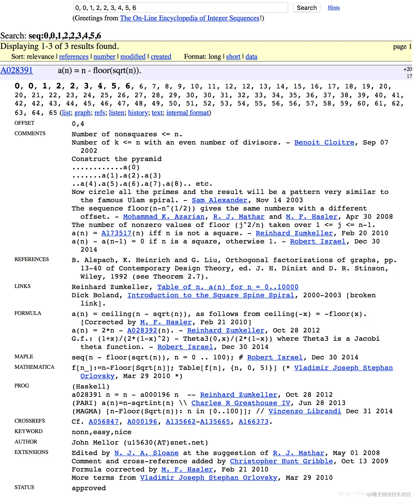Open the refs link
The height and width of the screenshot is (499, 413).
100,113
